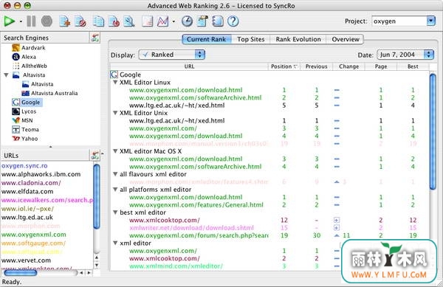Collapse the all flavours xml editor group

point(115,174)
